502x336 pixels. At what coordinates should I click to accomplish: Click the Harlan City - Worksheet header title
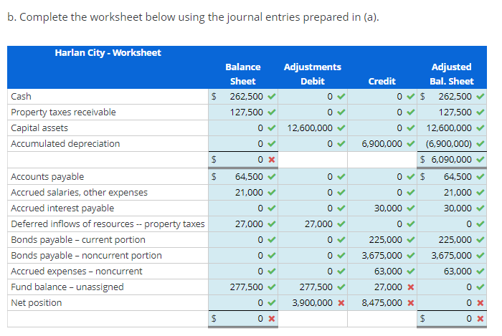point(108,53)
